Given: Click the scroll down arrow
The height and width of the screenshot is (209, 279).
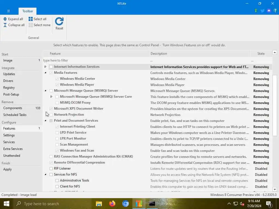Looking at the screenshot, I should [275, 189].
